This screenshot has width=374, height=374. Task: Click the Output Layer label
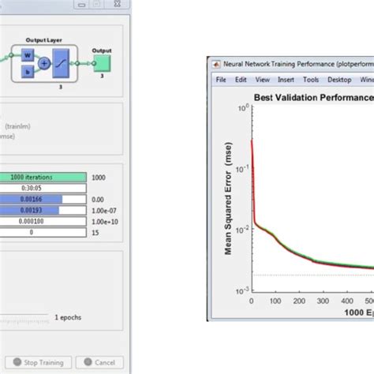(x=44, y=40)
